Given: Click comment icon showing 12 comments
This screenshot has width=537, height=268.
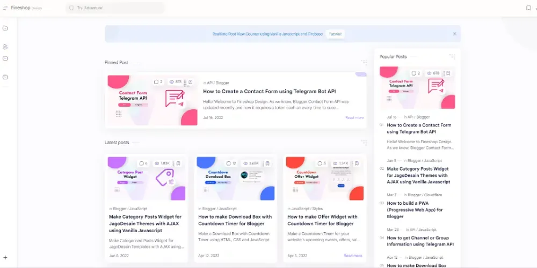Looking at the screenshot, I should pyautogui.click(x=229, y=163).
